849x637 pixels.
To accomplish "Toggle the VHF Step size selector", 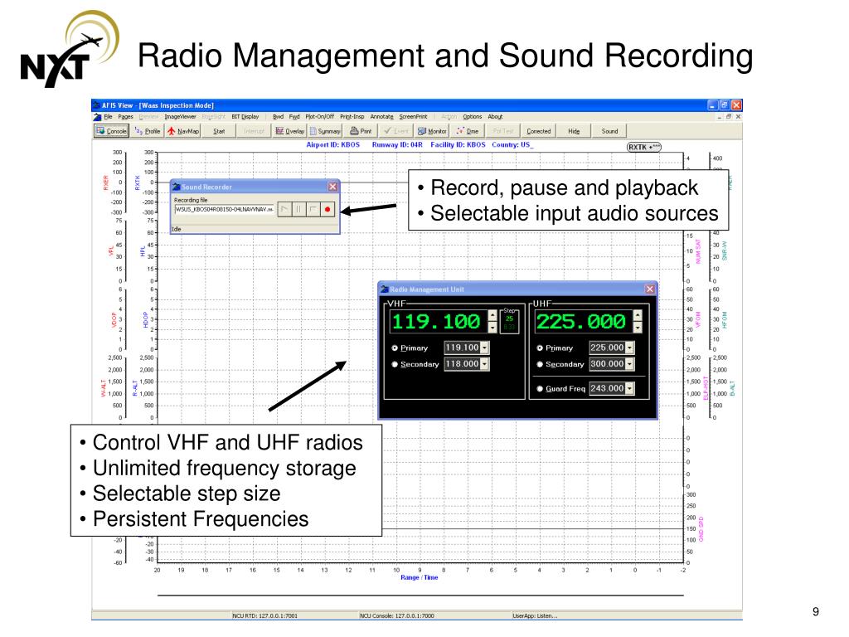I will (509, 322).
